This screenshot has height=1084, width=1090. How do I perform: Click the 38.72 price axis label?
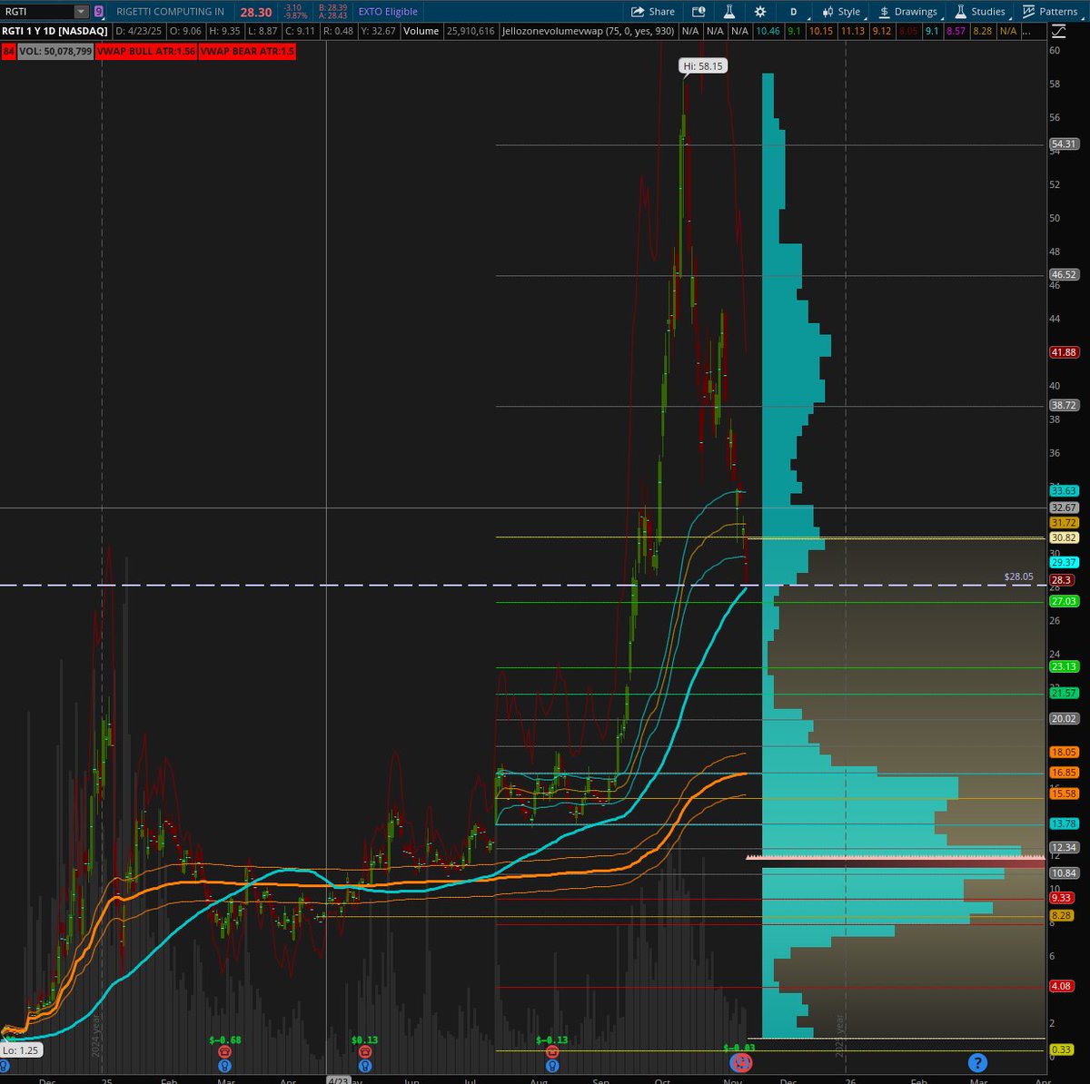(1064, 405)
